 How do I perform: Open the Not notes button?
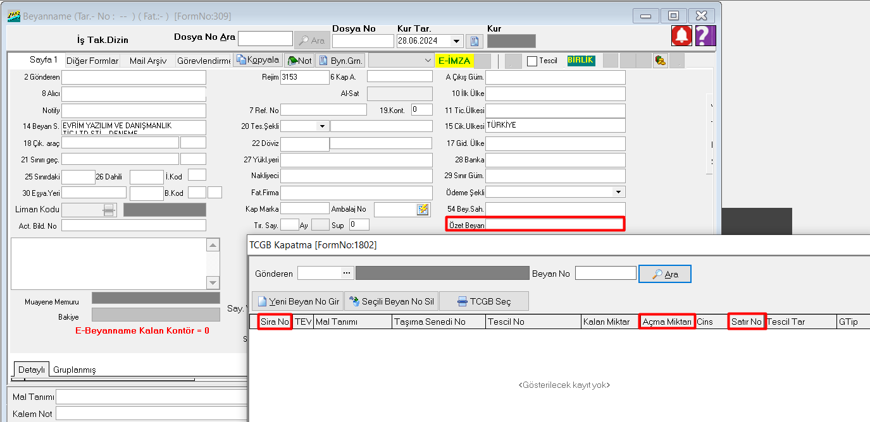click(x=299, y=61)
